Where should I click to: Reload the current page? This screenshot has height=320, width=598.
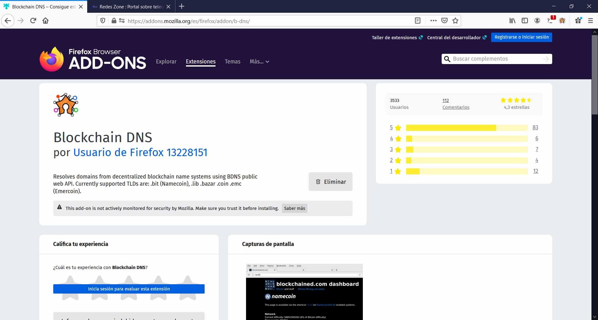pos(33,21)
